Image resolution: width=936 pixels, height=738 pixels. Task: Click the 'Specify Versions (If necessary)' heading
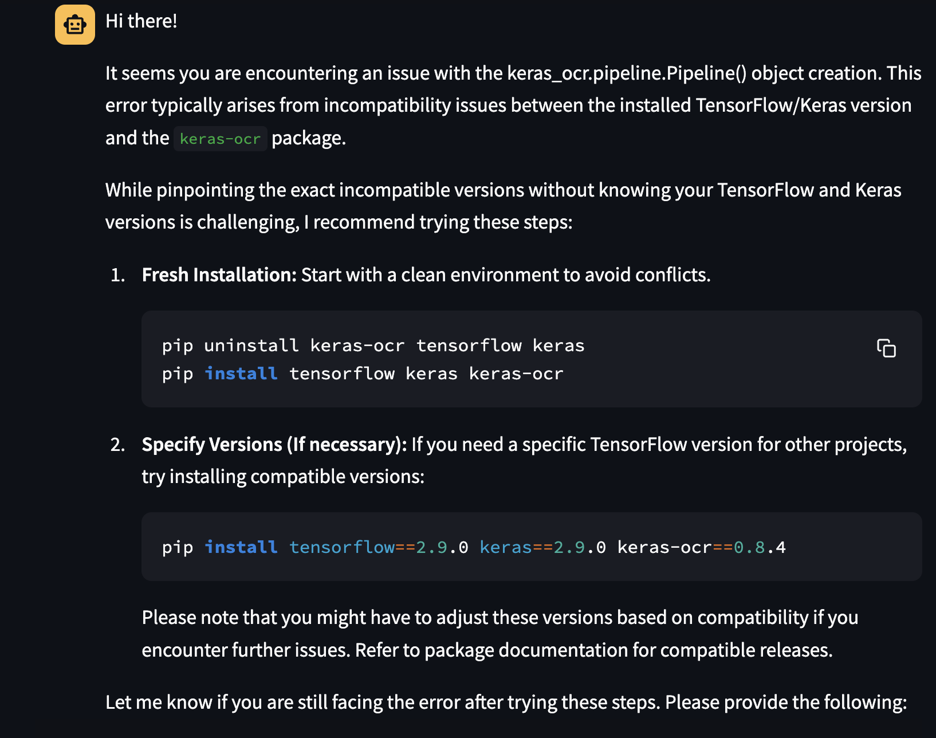pos(273,444)
